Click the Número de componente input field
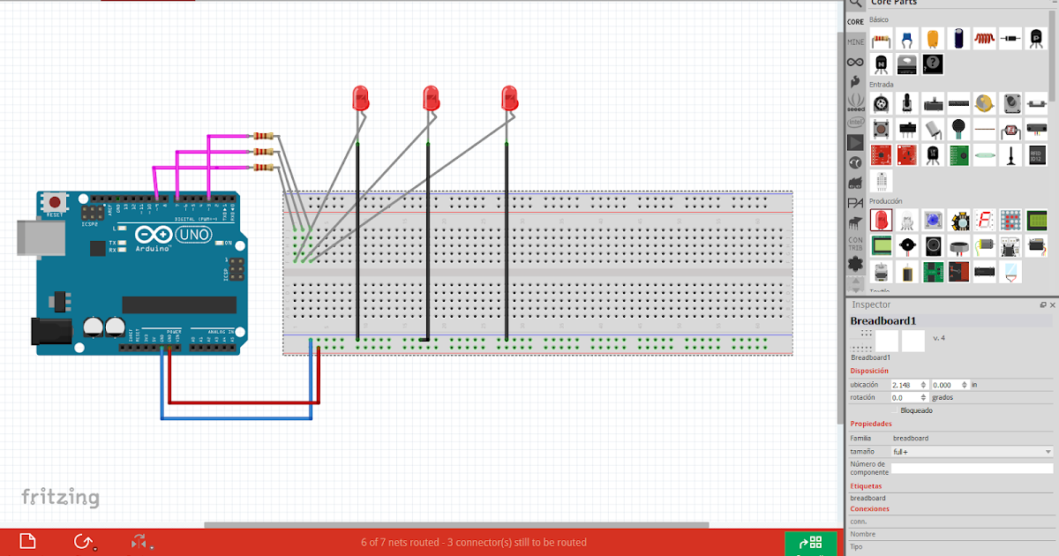The height and width of the screenshot is (556, 1059). 971,468
